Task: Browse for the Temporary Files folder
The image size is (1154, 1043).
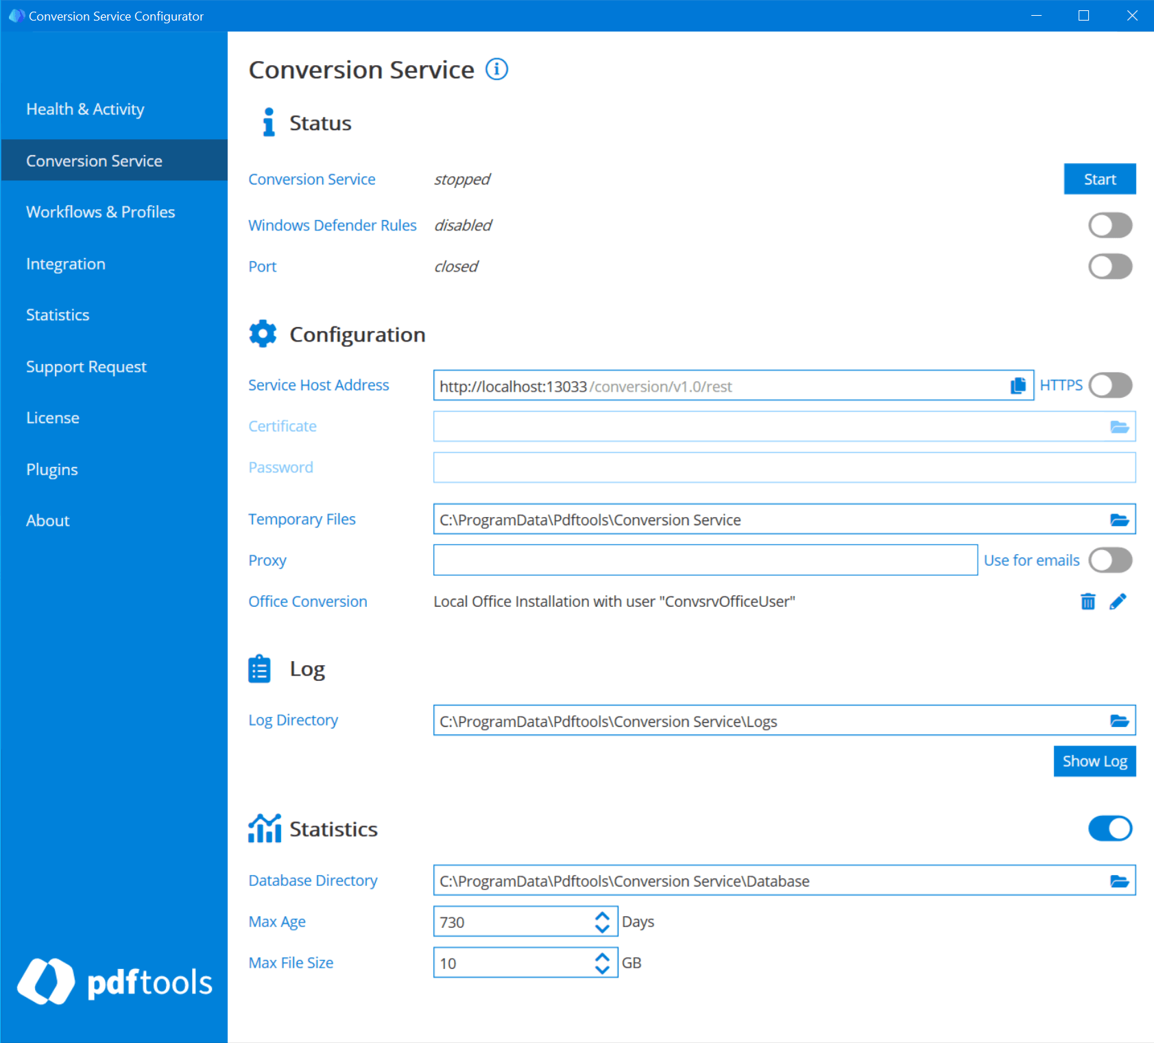Action: click(x=1120, y=519)
